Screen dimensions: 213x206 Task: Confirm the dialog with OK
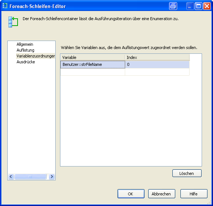pos(131,194)
